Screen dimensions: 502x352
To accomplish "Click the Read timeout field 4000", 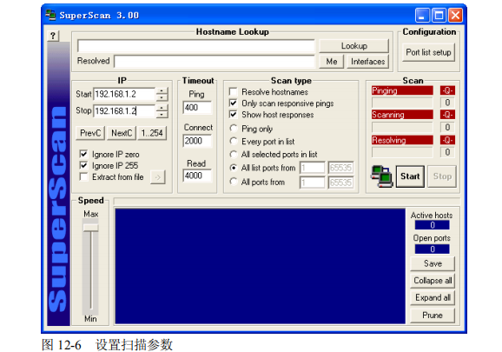I will (x=197, y=176).
